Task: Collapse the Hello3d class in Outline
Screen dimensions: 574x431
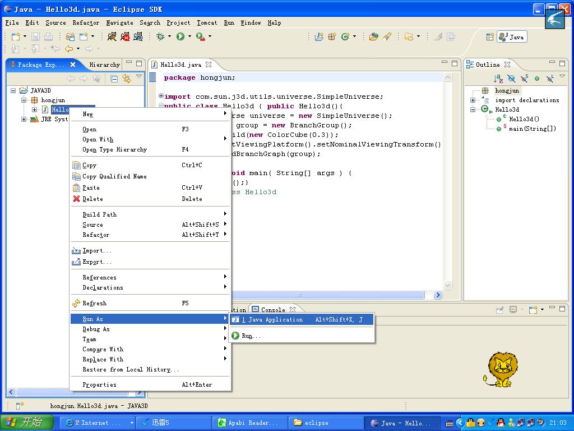Action: click(x=473, y=109)
